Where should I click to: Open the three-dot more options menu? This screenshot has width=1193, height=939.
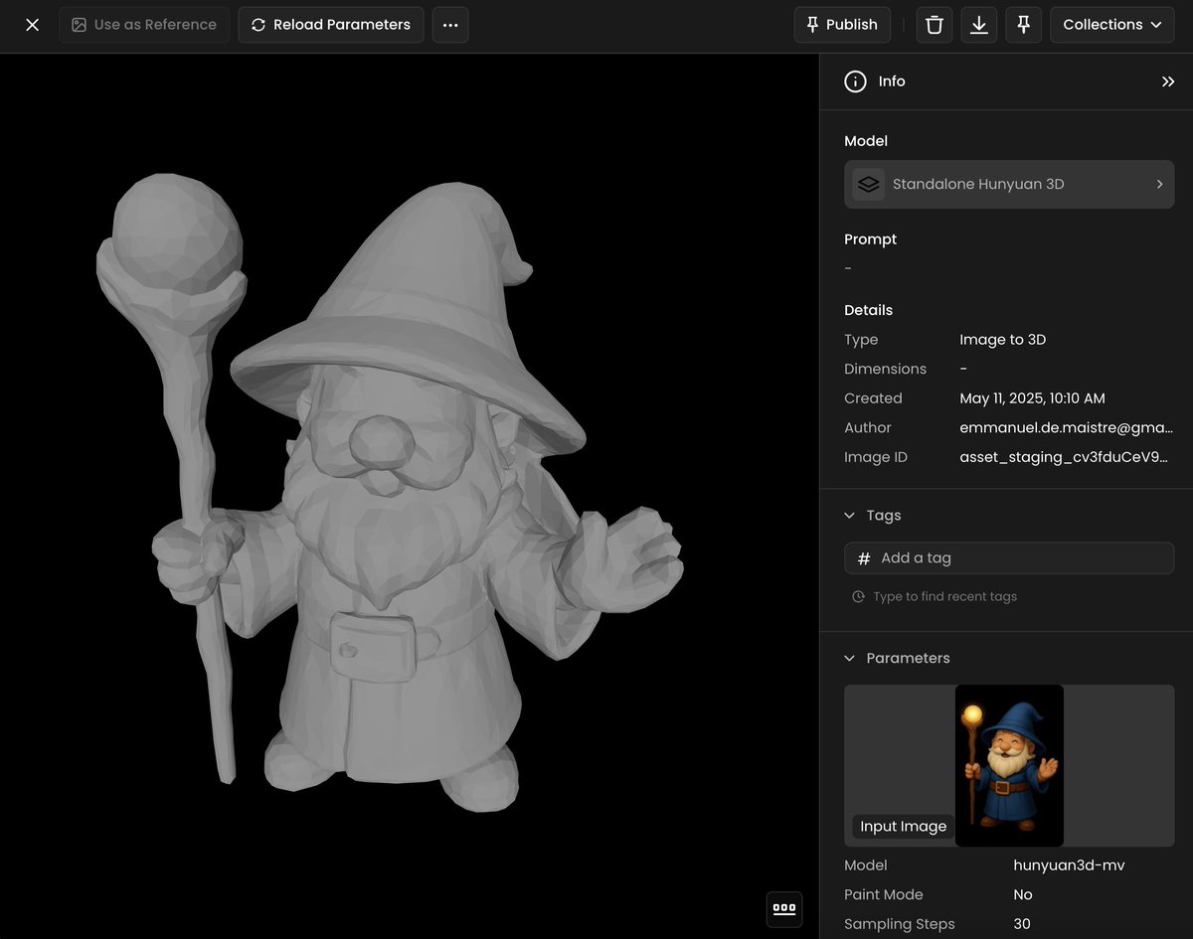coord(450,25)
